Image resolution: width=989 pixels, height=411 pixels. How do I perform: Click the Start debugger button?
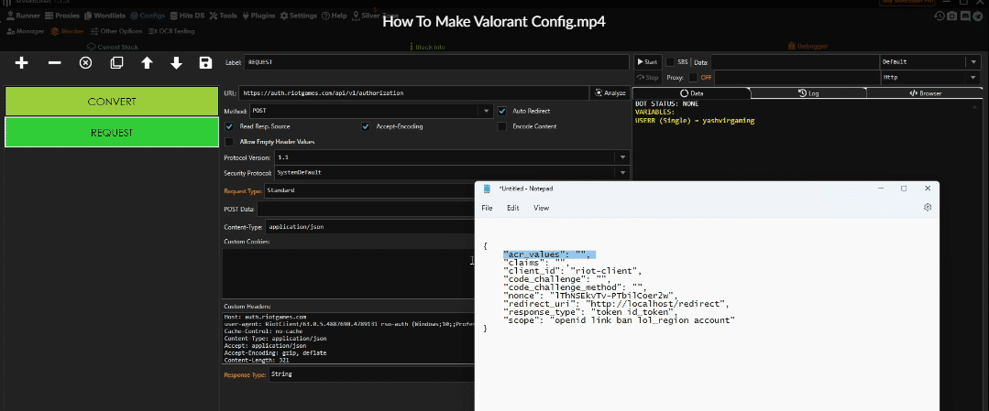(x=647, y=62)
